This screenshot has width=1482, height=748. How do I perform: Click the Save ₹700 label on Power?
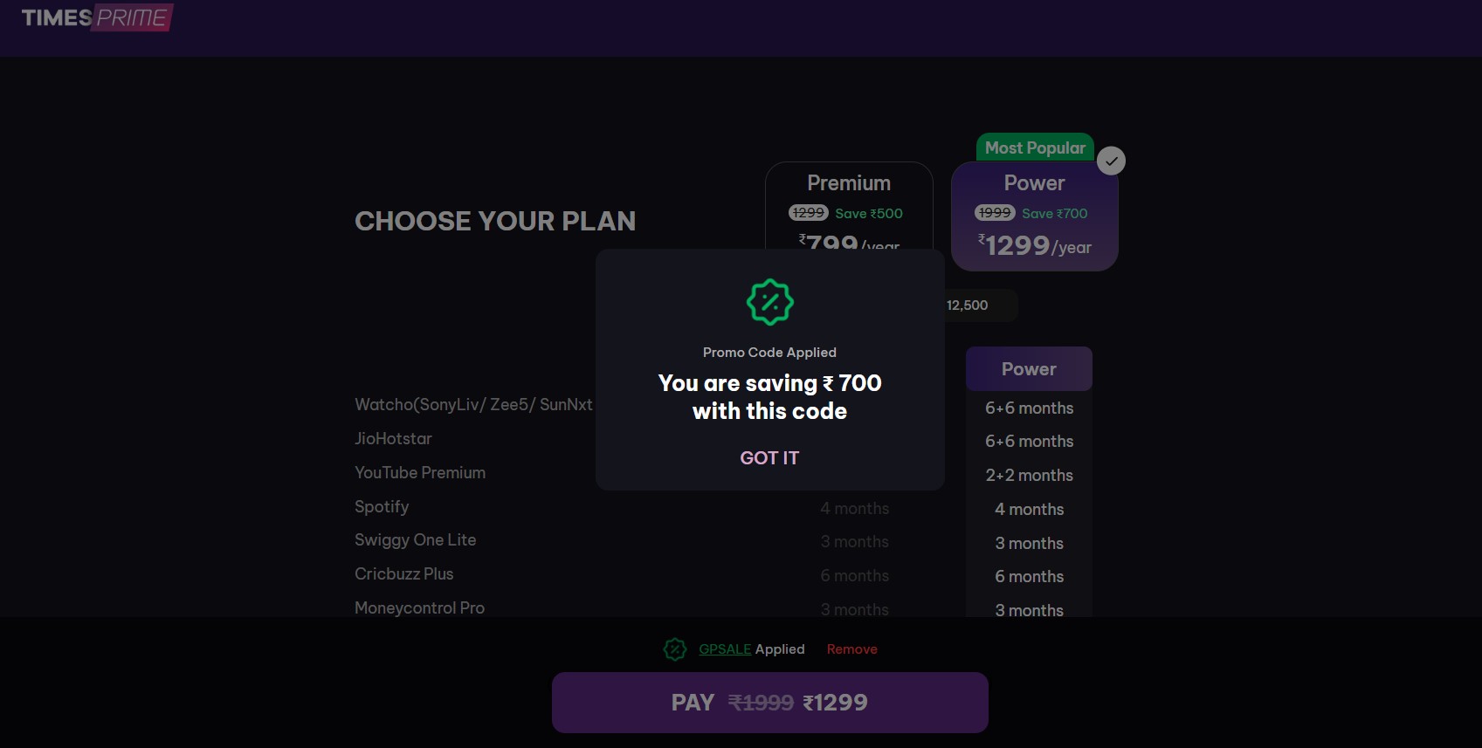pos(1054,214)
